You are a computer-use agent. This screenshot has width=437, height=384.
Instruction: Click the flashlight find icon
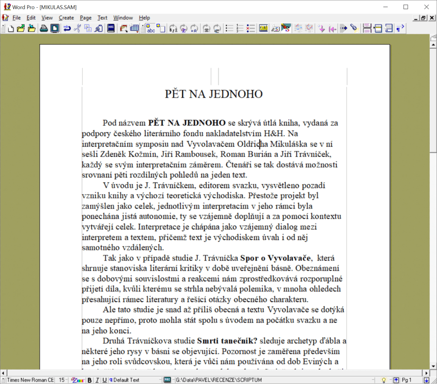click(x=354, y=29)
